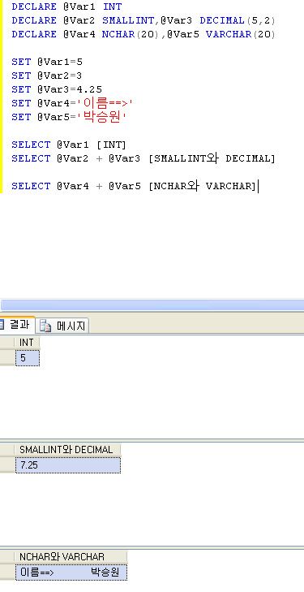
Task: Click the line declaring @Var2 SMALLINT
Action: click(143, 21)
